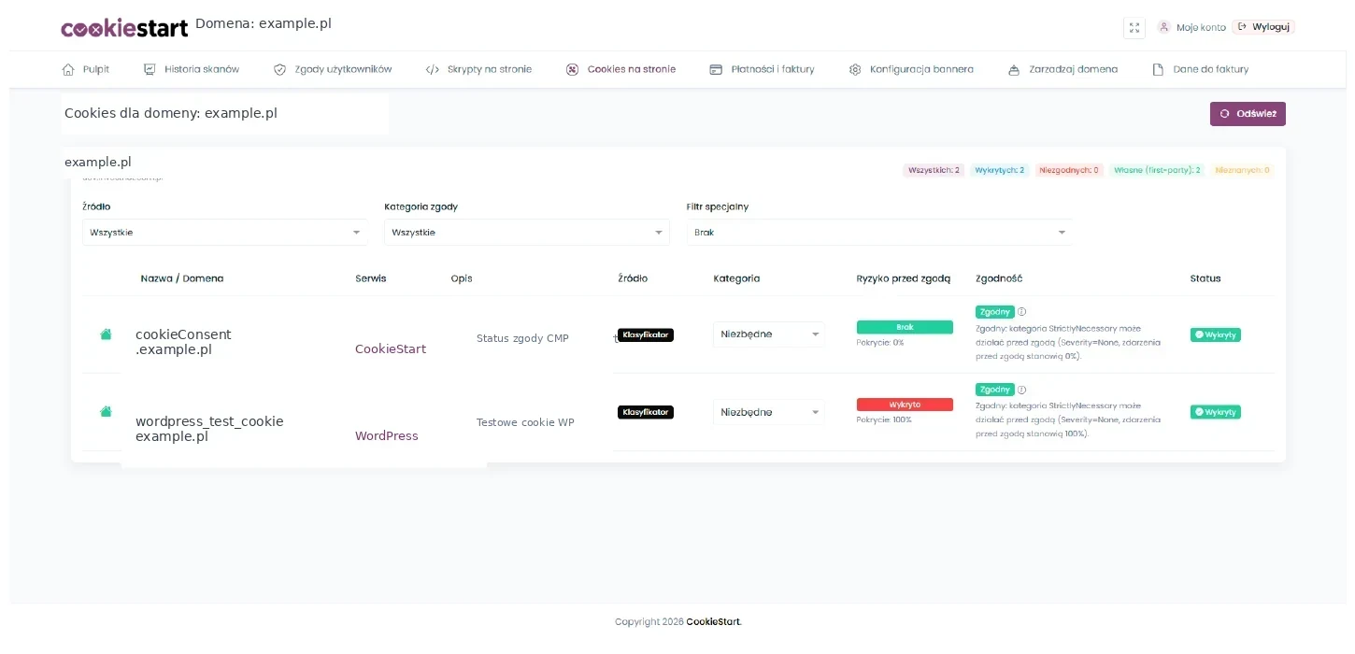The width and height of the screenshot is (1355, 654).
Task: Open the WordPress service link
Action: (x=387, y=435)
